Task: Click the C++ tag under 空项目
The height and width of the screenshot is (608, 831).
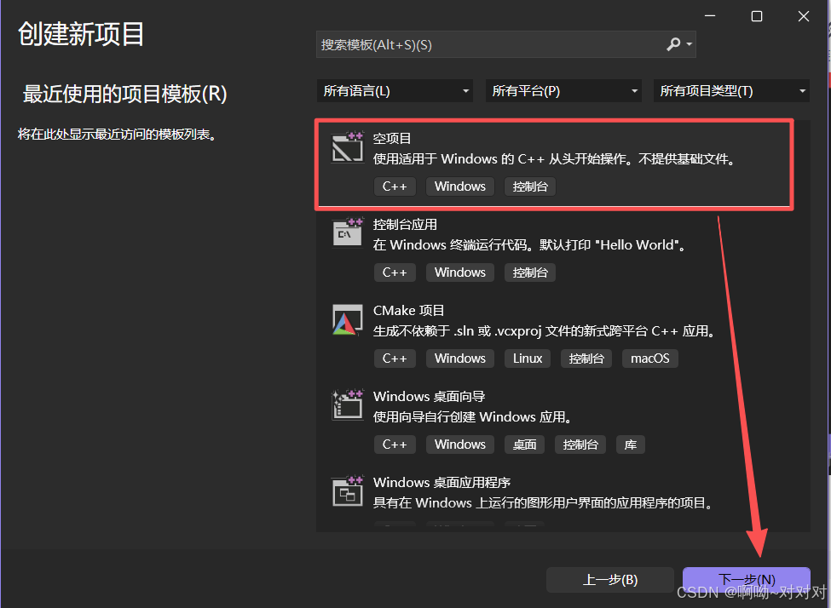Action: [x=395, y=186]
